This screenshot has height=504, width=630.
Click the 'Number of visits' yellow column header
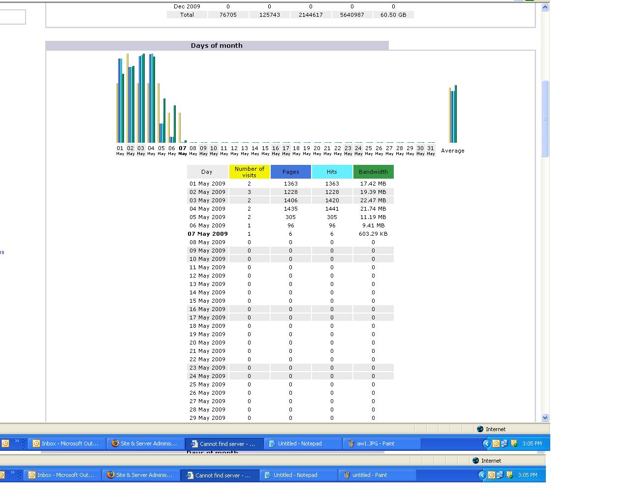[x=249, y=172]
